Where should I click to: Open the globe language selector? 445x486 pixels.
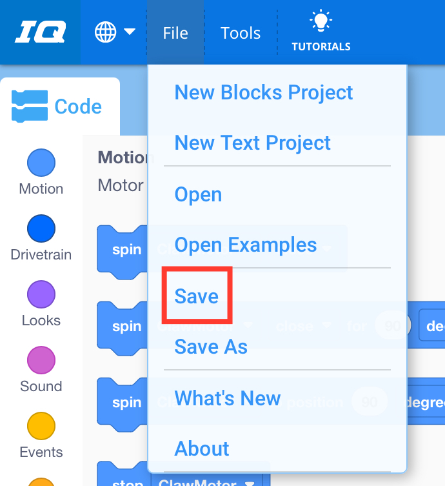106,32
